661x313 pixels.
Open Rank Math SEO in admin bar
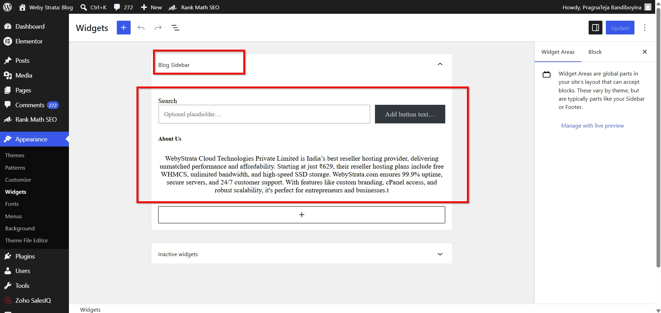coord(194,7)
